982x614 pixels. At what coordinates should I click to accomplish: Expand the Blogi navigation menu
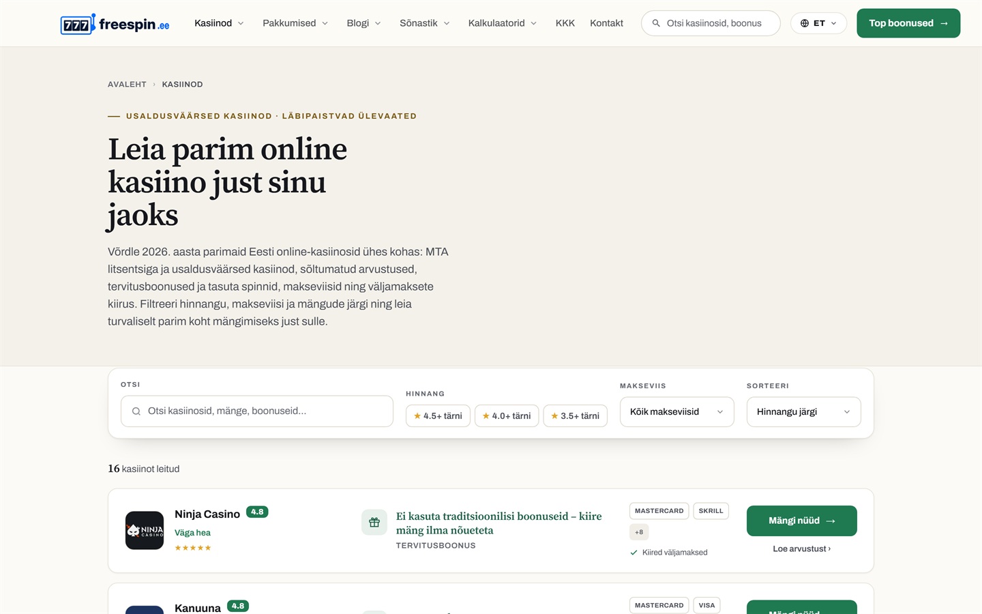click(x=363, y=23)
